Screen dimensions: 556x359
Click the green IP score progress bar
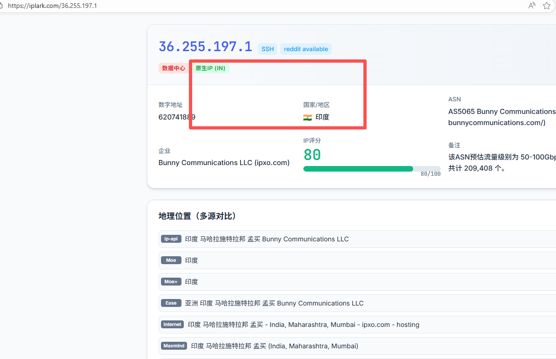click(x=358, y=169)
